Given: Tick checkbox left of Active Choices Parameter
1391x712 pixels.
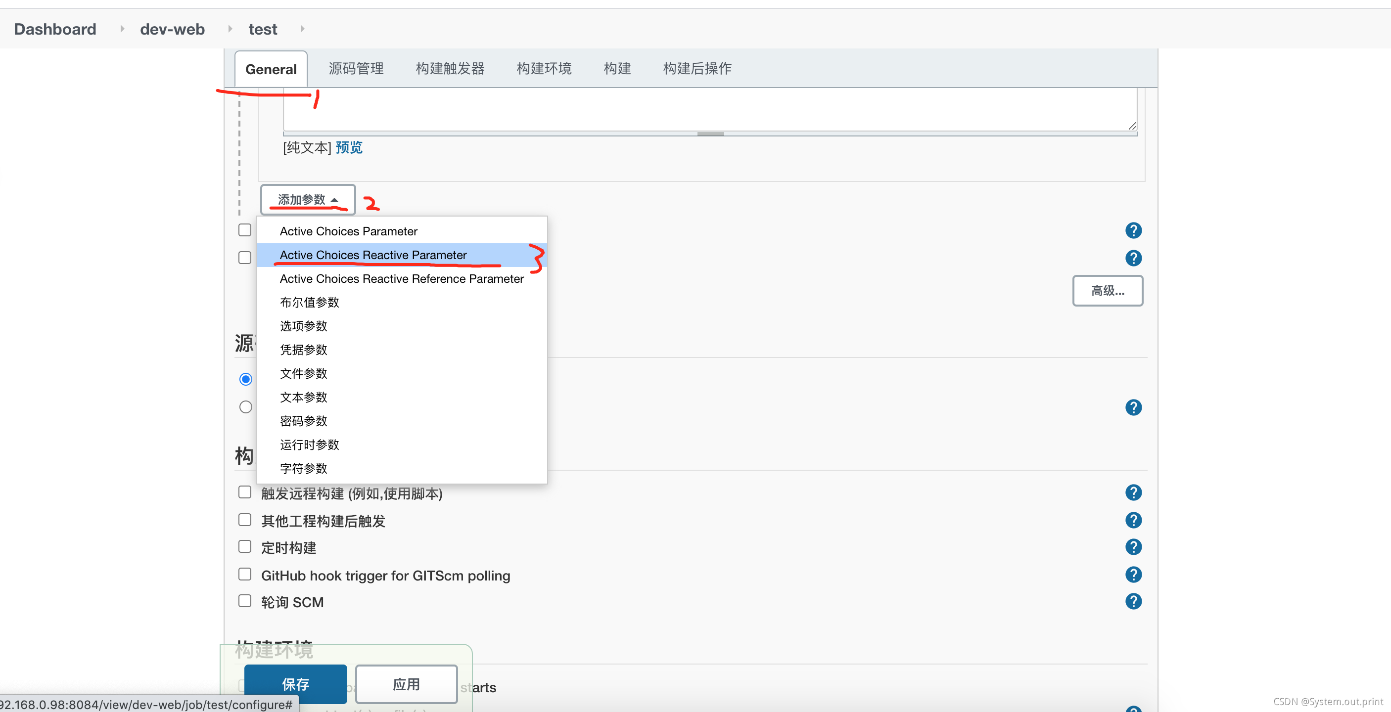Looking at the screenshot, I should point(245,230).
